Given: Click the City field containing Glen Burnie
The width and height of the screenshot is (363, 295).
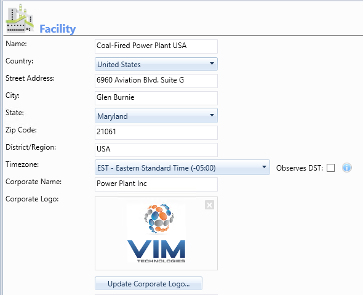Looking at the screenshot, I should 156,98.
